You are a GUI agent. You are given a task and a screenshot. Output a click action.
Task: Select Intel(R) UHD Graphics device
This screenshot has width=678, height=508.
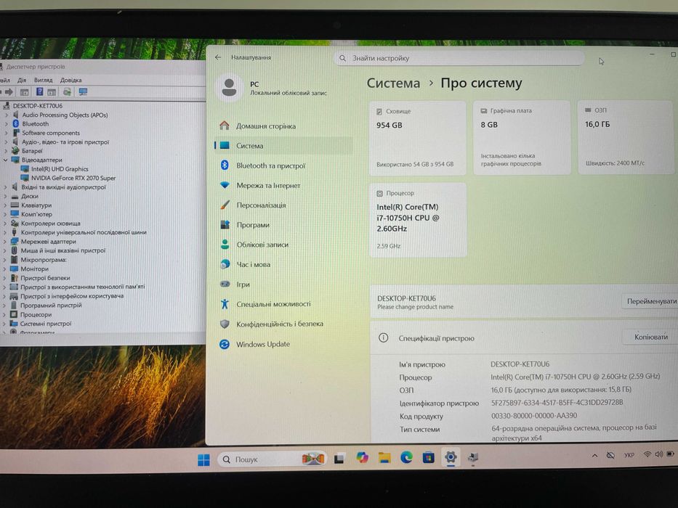[x=60, y=169]
